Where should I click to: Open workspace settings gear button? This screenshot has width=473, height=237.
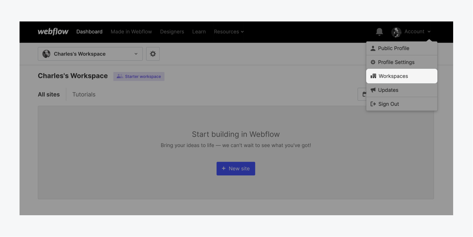coord(153,54)
